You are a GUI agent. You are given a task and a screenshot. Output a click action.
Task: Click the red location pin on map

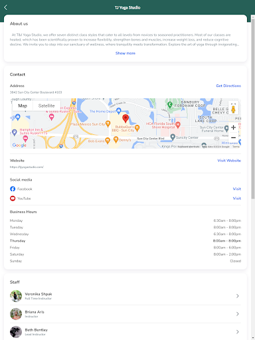pos(126,119)
